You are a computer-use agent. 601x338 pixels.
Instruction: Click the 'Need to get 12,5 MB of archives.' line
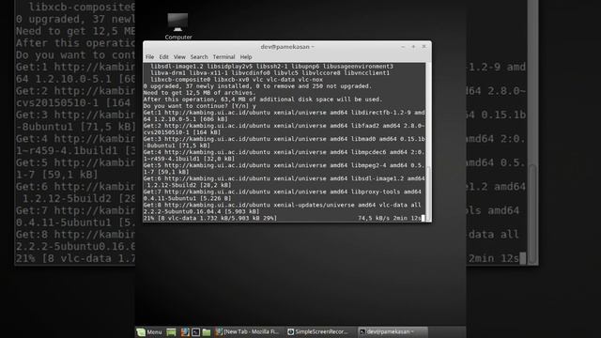[x=199, y=93]
